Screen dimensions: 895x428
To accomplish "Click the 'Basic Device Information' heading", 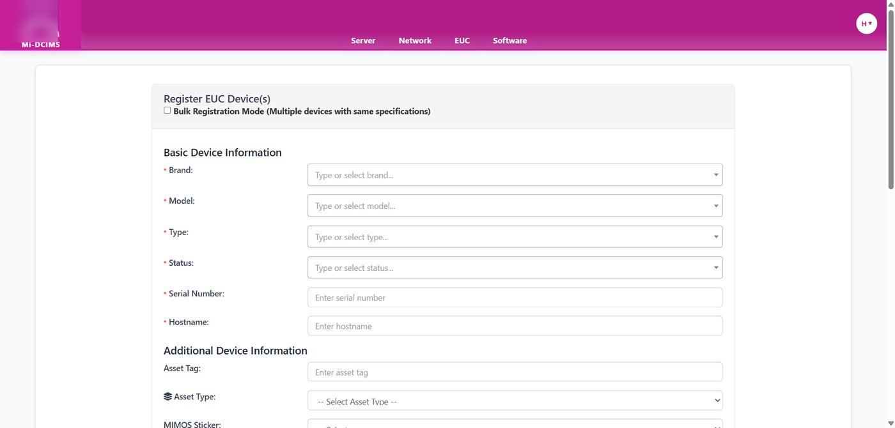I will click(x=222, y=153).
